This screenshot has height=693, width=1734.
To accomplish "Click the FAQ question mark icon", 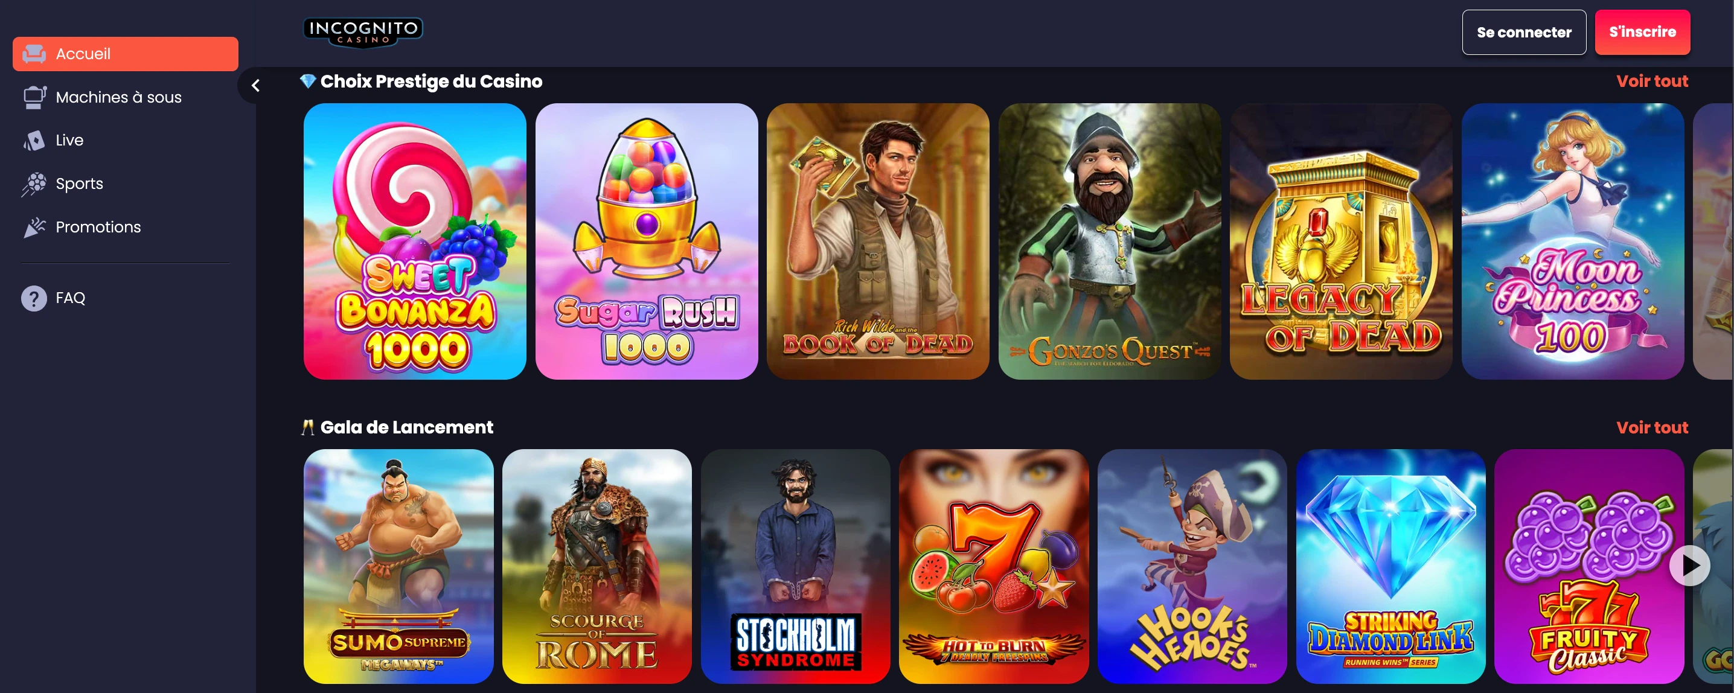I will click(x=34, y=298).
